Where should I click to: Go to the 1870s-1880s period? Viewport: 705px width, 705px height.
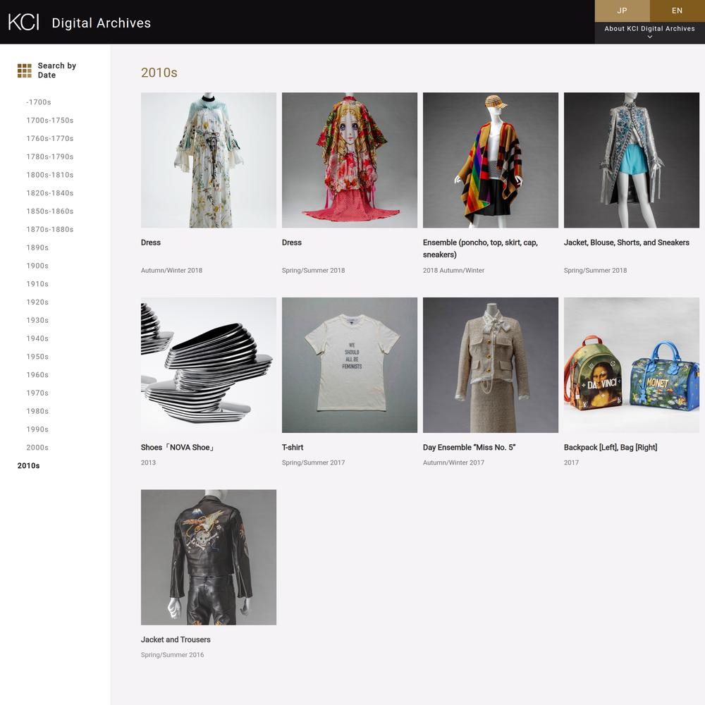point(50,230)
